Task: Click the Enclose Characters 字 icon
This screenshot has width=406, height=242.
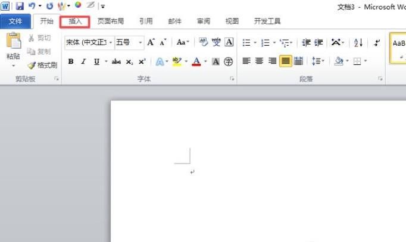Action: 228,61
